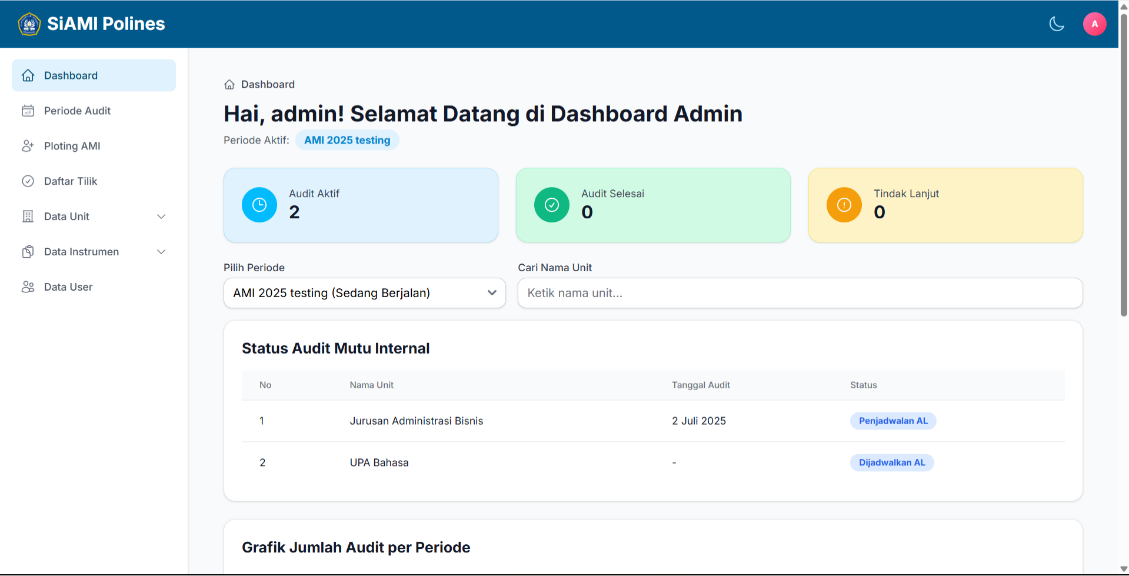
Task: Click the SiAMI Polines logo emblem
Action: point(29,24)
